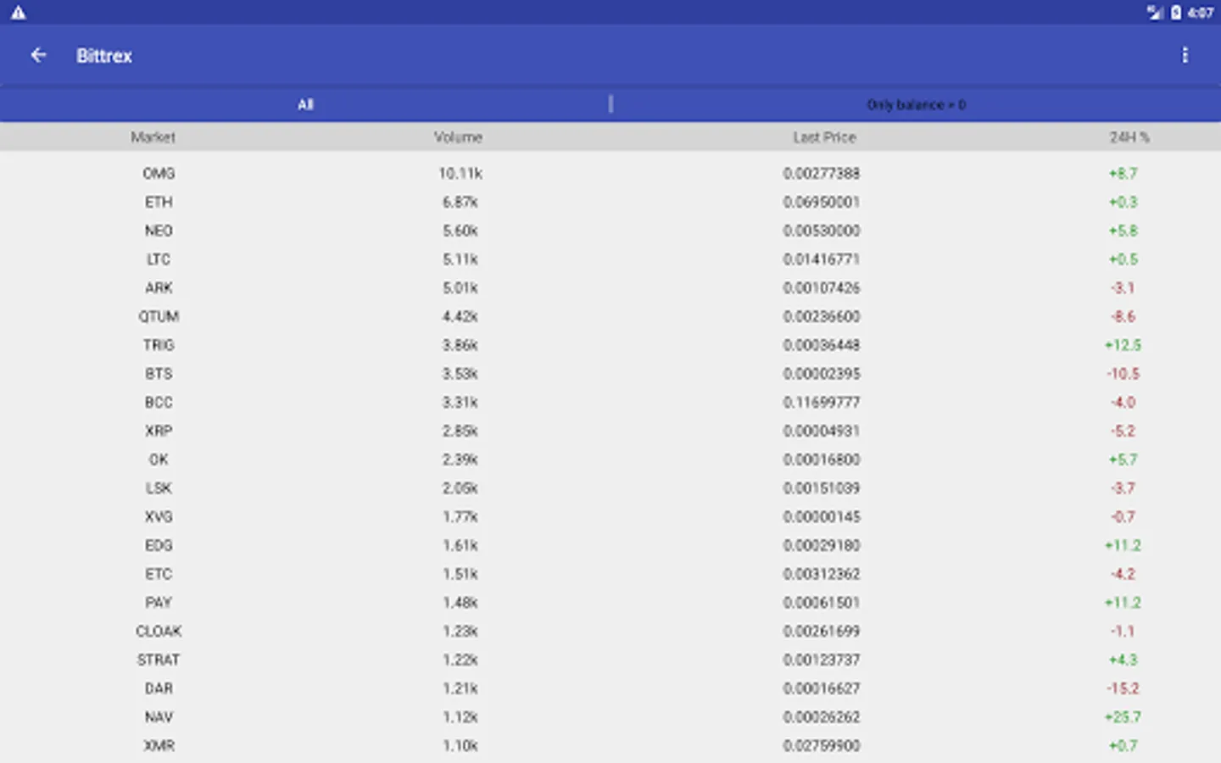
Task: Sort by the Market column header
Action: tap(153, 136)
